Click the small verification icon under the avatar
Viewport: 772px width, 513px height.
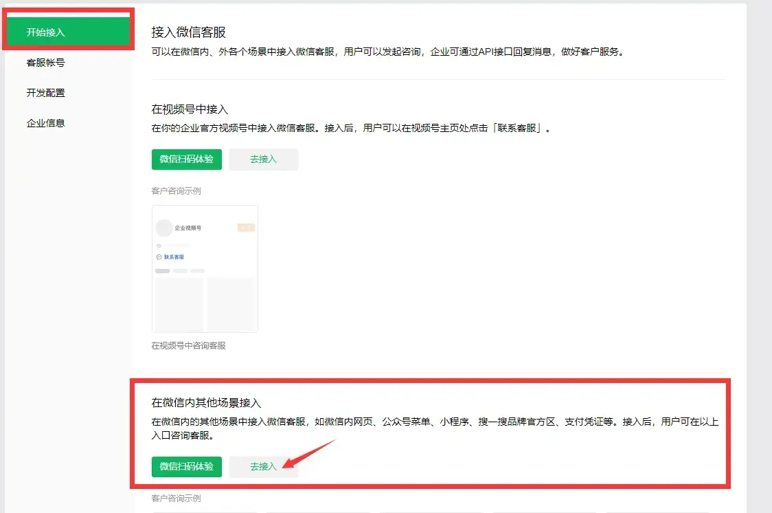pyautogui.click(x=159, y=245)
